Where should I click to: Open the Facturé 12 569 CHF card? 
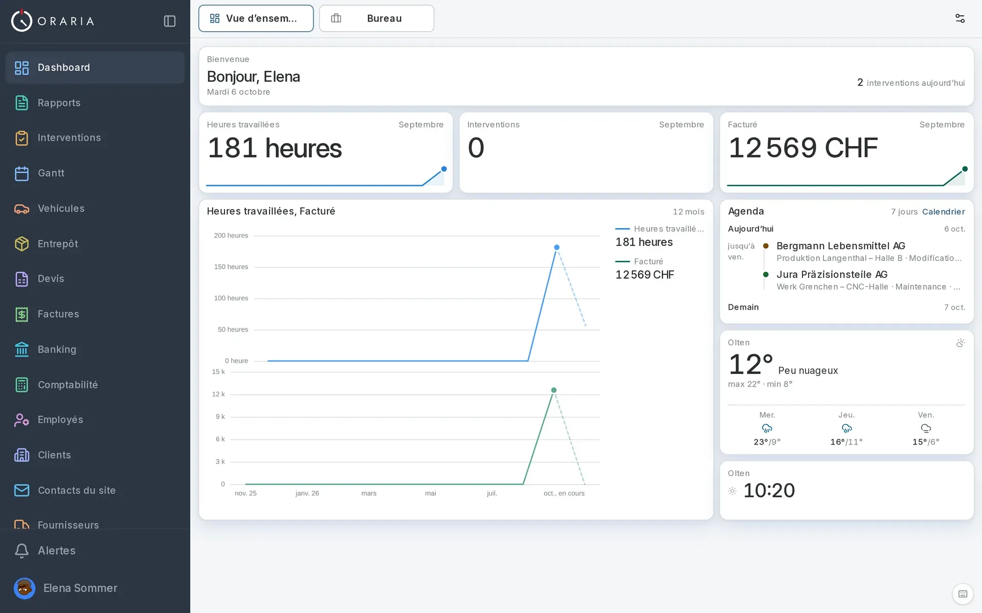pyautogui.click(x=846, y=153)
